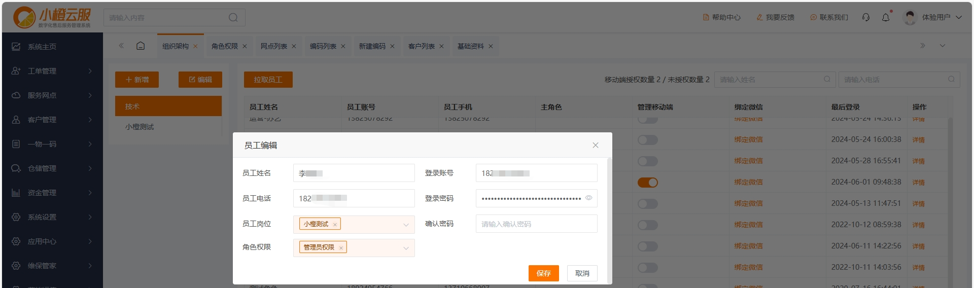This screenshot has height=288, width=974.
Task: Expand the 员工岗位 dropdown
Action: coord(406,225)
